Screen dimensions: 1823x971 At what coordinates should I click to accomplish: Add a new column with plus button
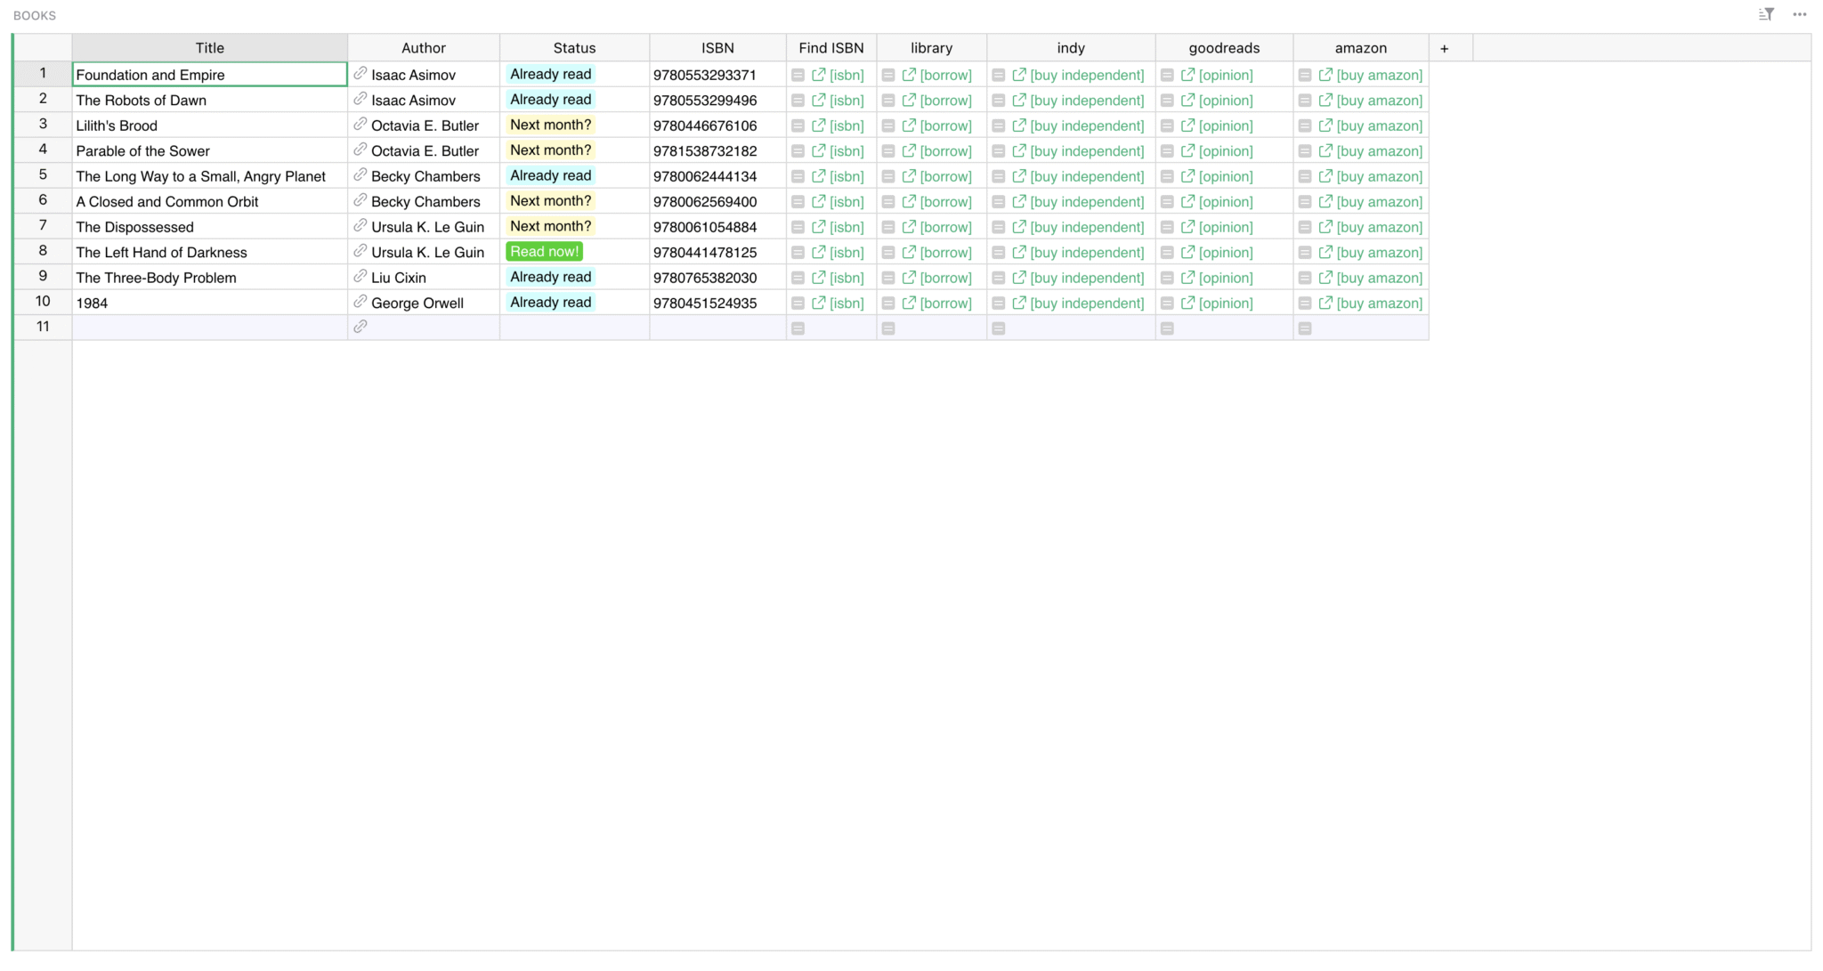1444,48
